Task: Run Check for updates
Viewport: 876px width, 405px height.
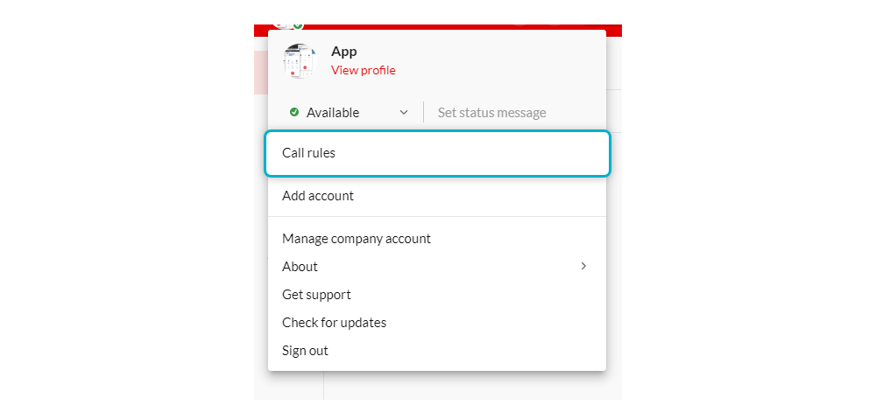Action: 334,323
